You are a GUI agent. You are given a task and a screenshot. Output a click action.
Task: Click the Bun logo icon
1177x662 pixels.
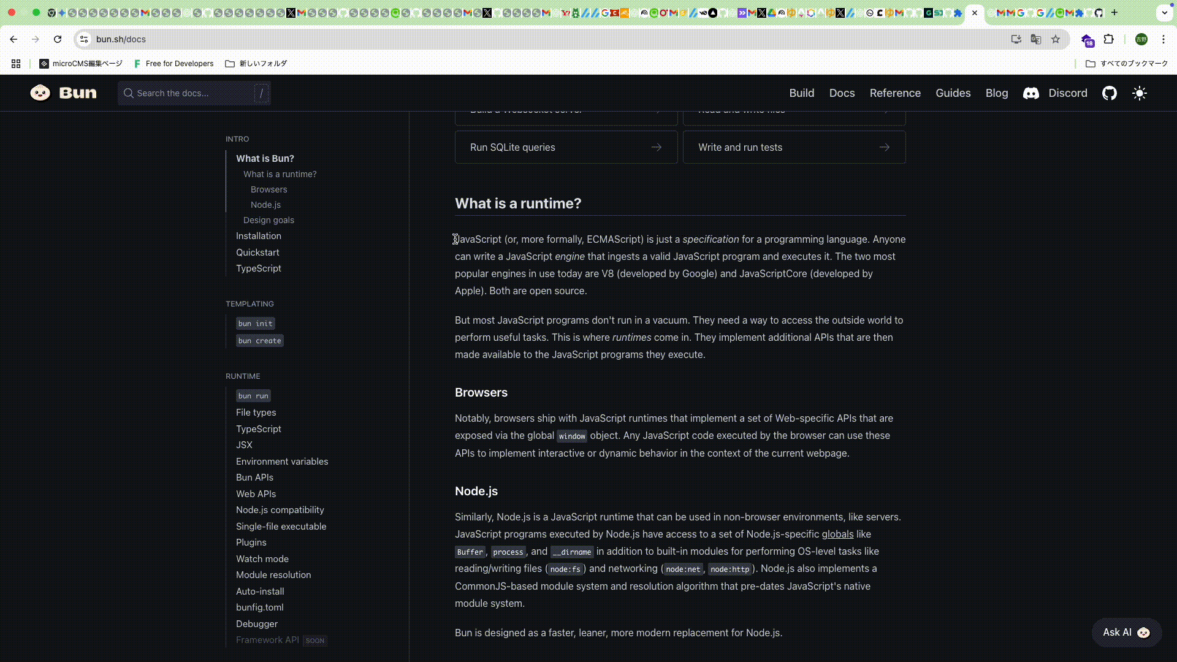click(x=40, y=93)
